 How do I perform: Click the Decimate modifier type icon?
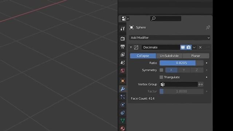[136, 47]
